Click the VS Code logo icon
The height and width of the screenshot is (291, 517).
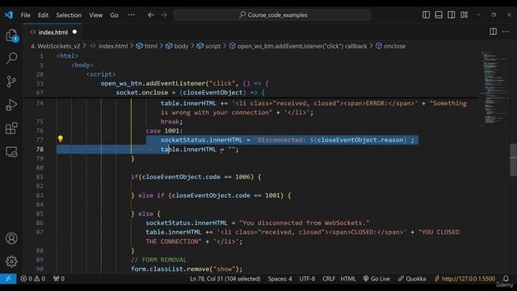click(9, 15)
